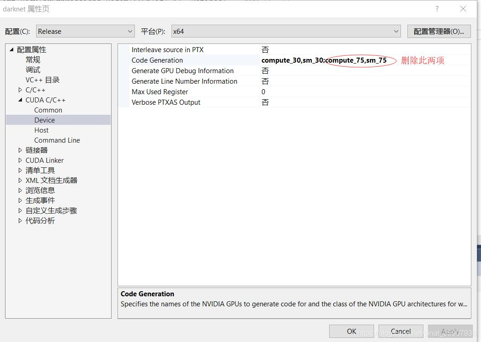The width and height of the screenshot is (481, 342).
Task: Click the Generate Line Number Information property
Action: pos(184,81)
